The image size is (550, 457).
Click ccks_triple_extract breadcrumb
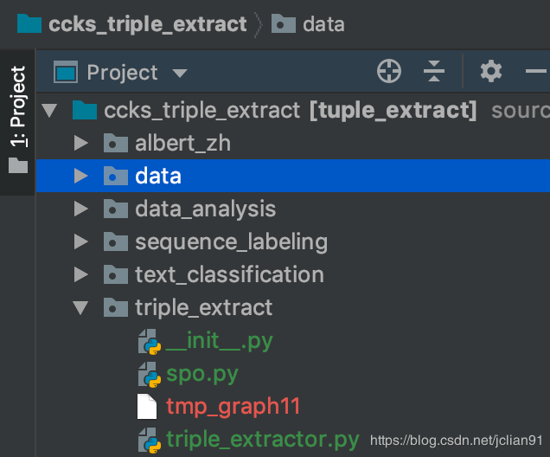tap(147, 24)
